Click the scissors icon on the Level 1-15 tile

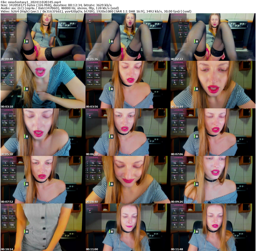pyautogui.click(x=12, y=19)
